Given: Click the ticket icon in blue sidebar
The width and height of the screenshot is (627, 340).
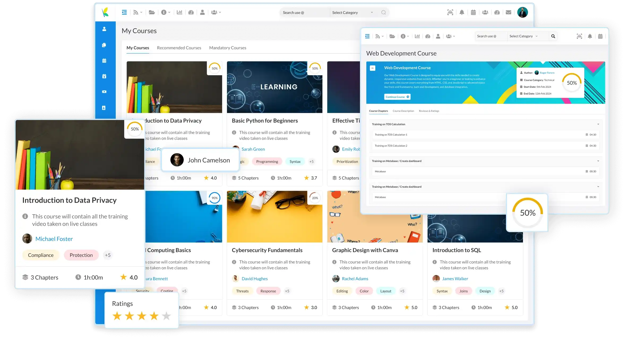Looking at the screenshot, I should [x=104, y=92].
